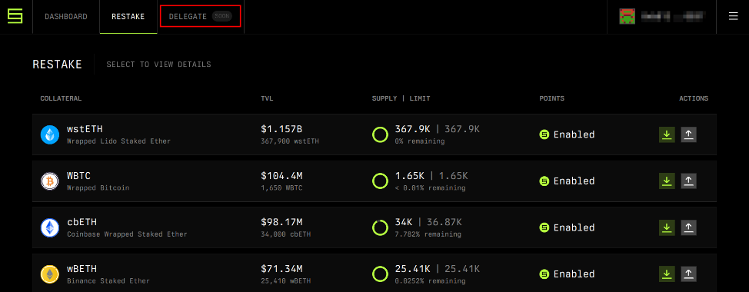Image resolution: width=749 pixels, height=292 pixels.
Task: Click the 367,900 wstETH amount
Action: tap(290, 141)
